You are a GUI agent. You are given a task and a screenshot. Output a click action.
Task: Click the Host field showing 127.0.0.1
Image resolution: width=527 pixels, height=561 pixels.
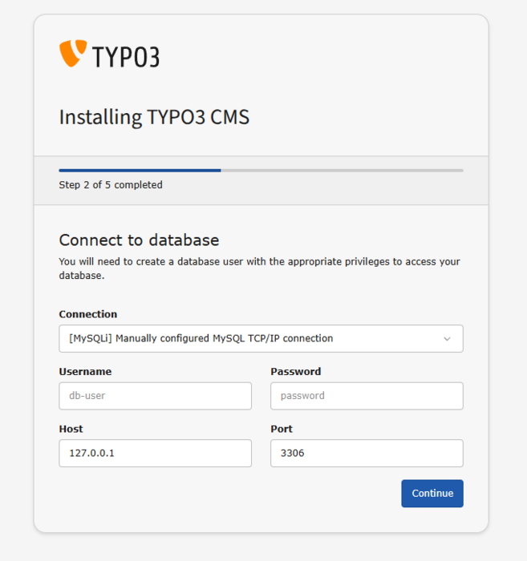tap(156, 453)
